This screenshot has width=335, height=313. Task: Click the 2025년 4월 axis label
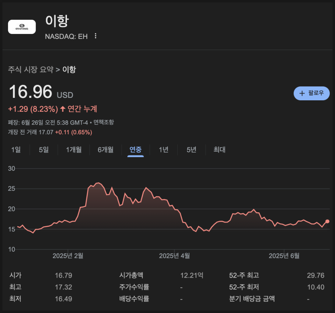click(174, 256)
